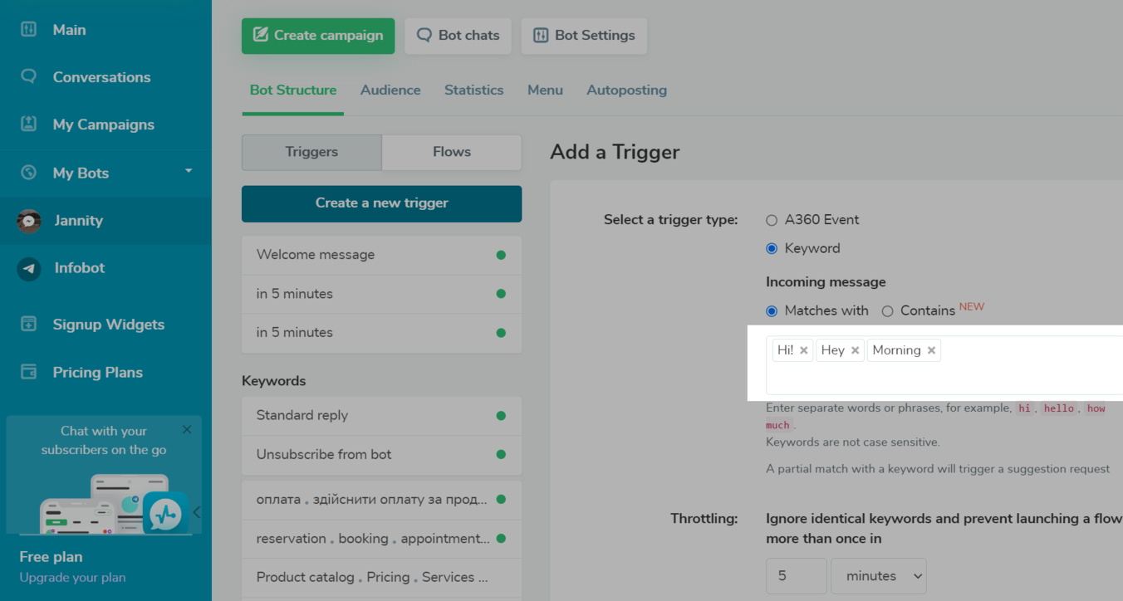This screenshot has height=601, width=1123.
Task: Click the Create campaign button
Action: [x=318, y=36]
